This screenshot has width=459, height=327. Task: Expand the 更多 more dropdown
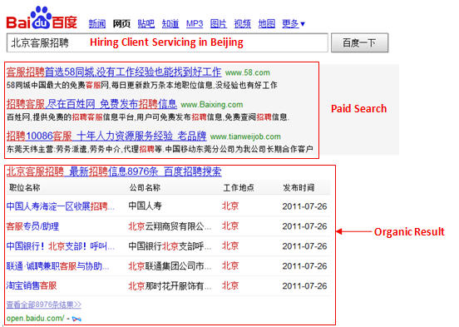point(294,23)
